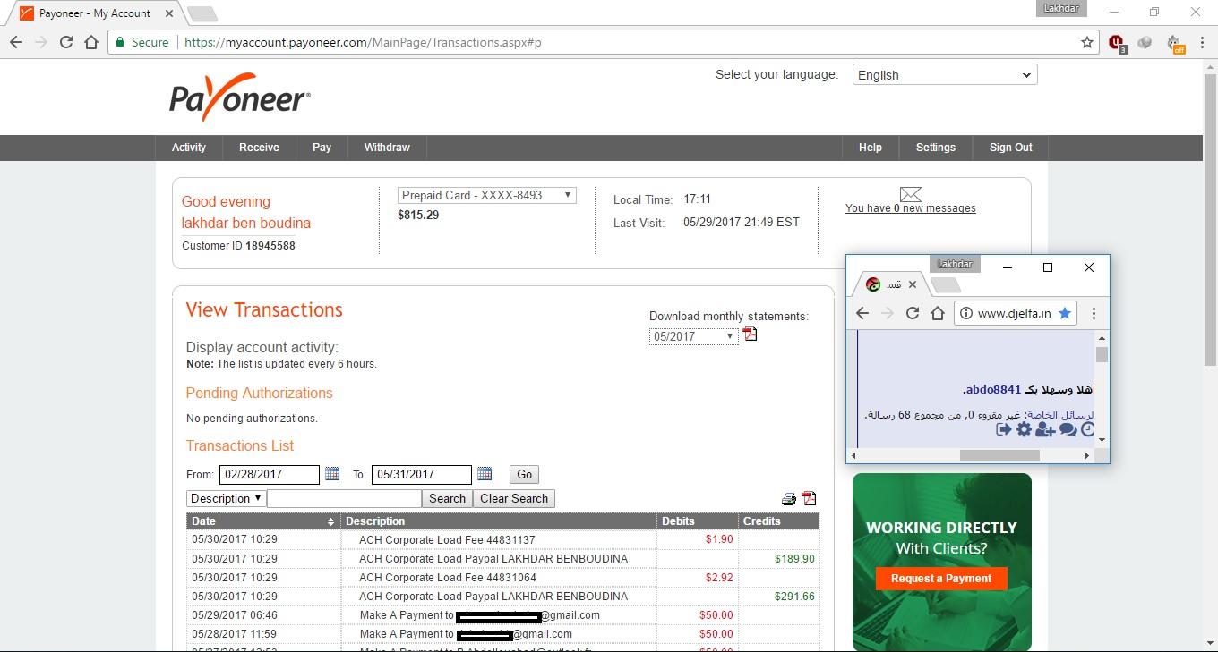Click the From date field
1218x652 pixels.
[270, 475]
